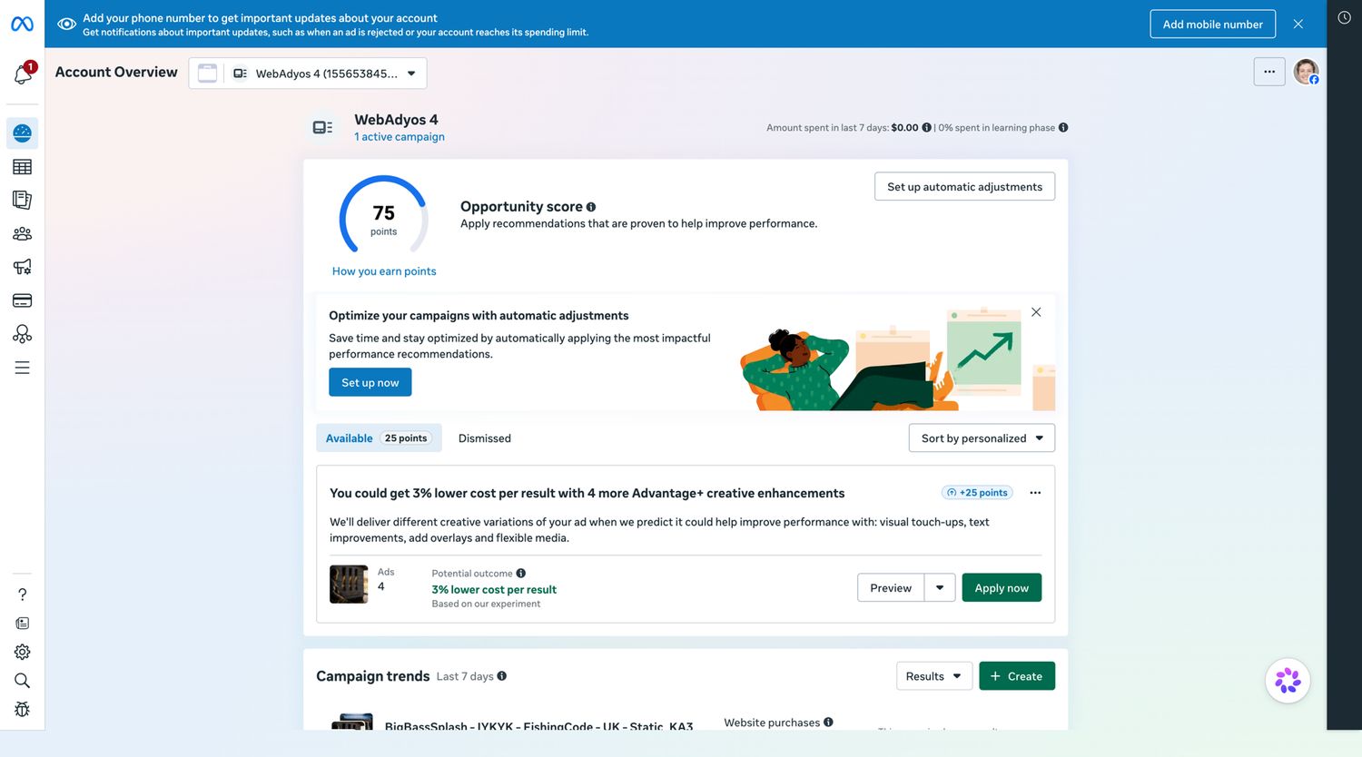Expand the Results dropdown in Campaign trends
This screenshot has height=757, width=1362.
coord(934,676)
